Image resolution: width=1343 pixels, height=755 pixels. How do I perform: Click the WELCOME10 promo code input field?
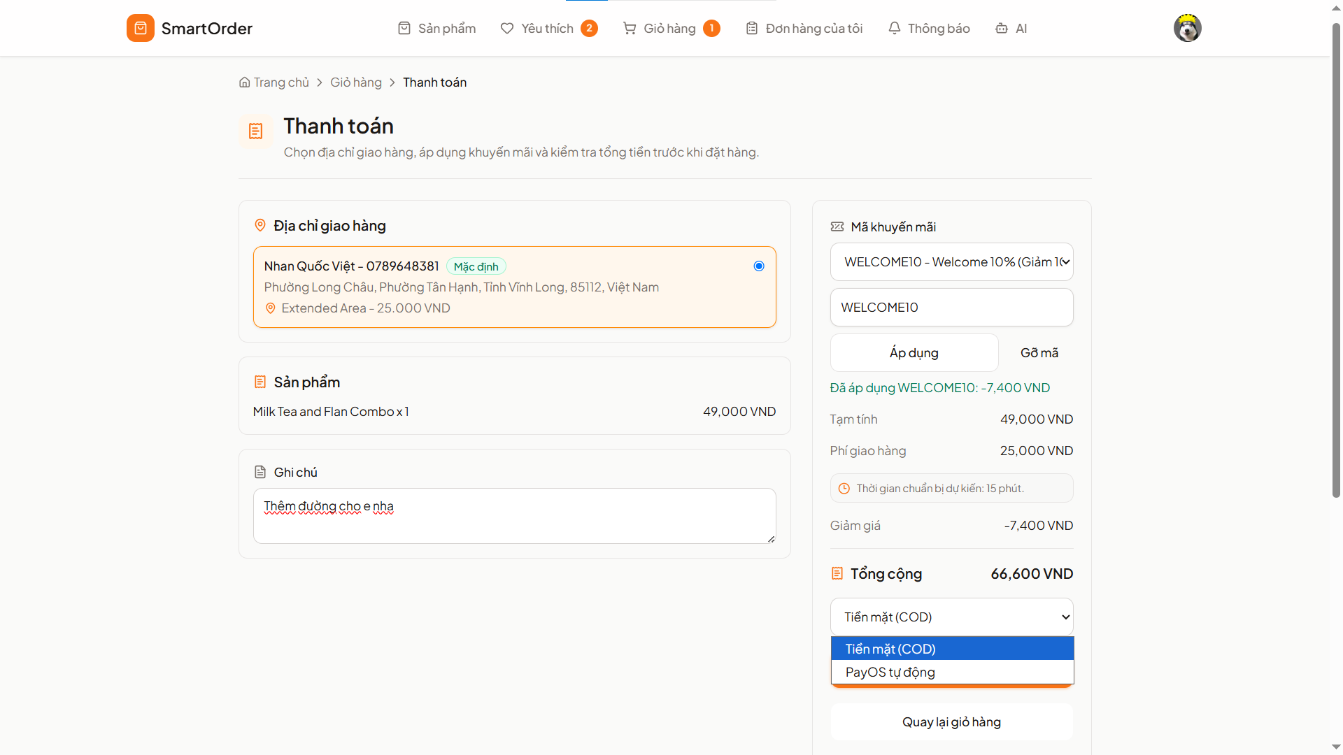pyautogui.click(x=951, y=307)
